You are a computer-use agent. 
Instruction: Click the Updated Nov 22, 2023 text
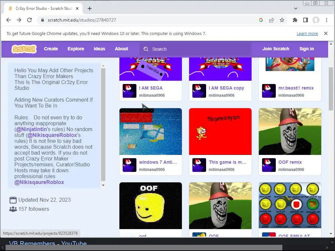(x=44, y=200)
